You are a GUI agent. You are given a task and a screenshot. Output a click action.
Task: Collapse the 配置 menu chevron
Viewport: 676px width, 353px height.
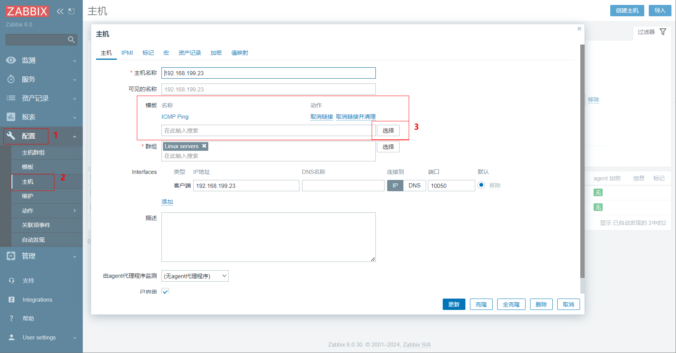click(74, 136)
